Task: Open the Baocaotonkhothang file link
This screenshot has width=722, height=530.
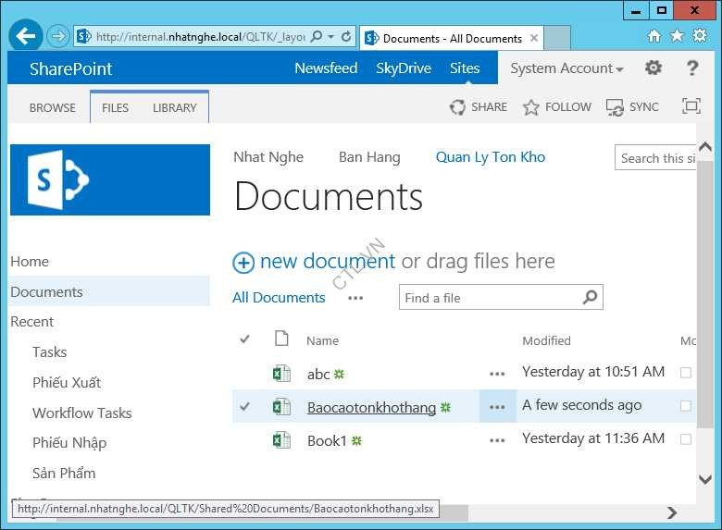Action: [x=371, y=408]
